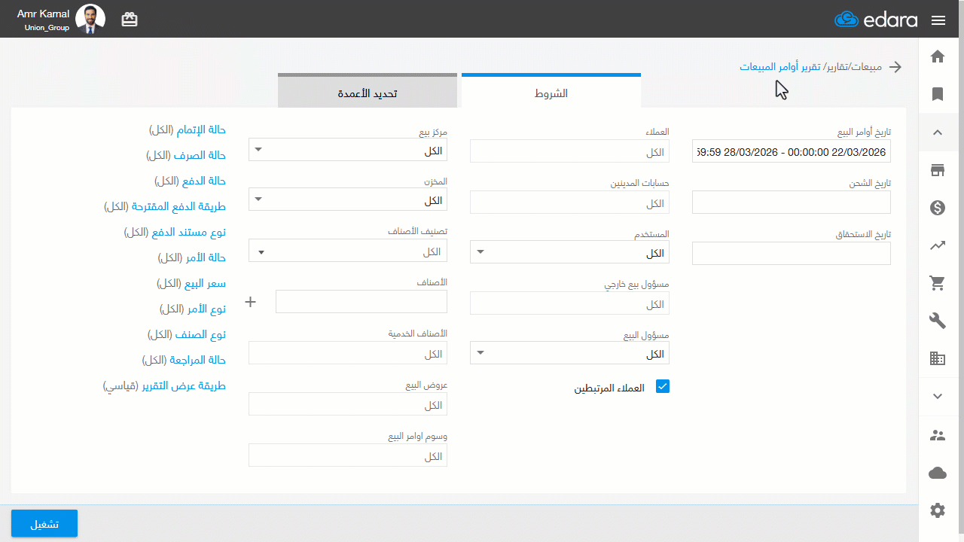Open the settings gear icon in sidebar
The image size is (964, 542).
coord(938,510)
